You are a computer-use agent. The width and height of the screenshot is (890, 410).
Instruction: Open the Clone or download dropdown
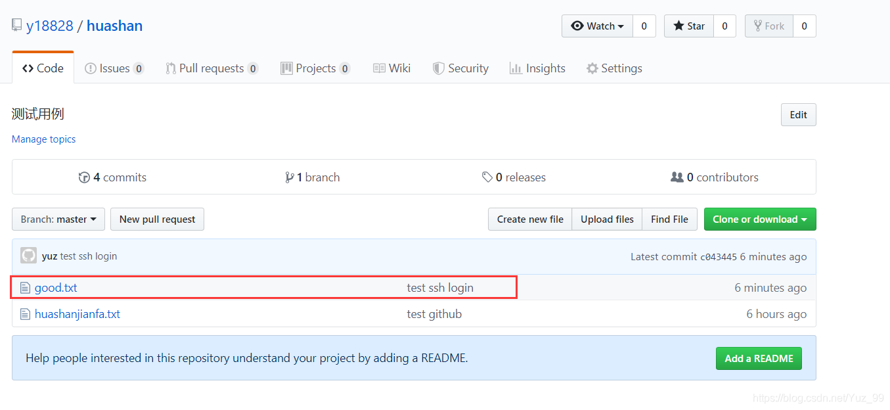point(760,219)
